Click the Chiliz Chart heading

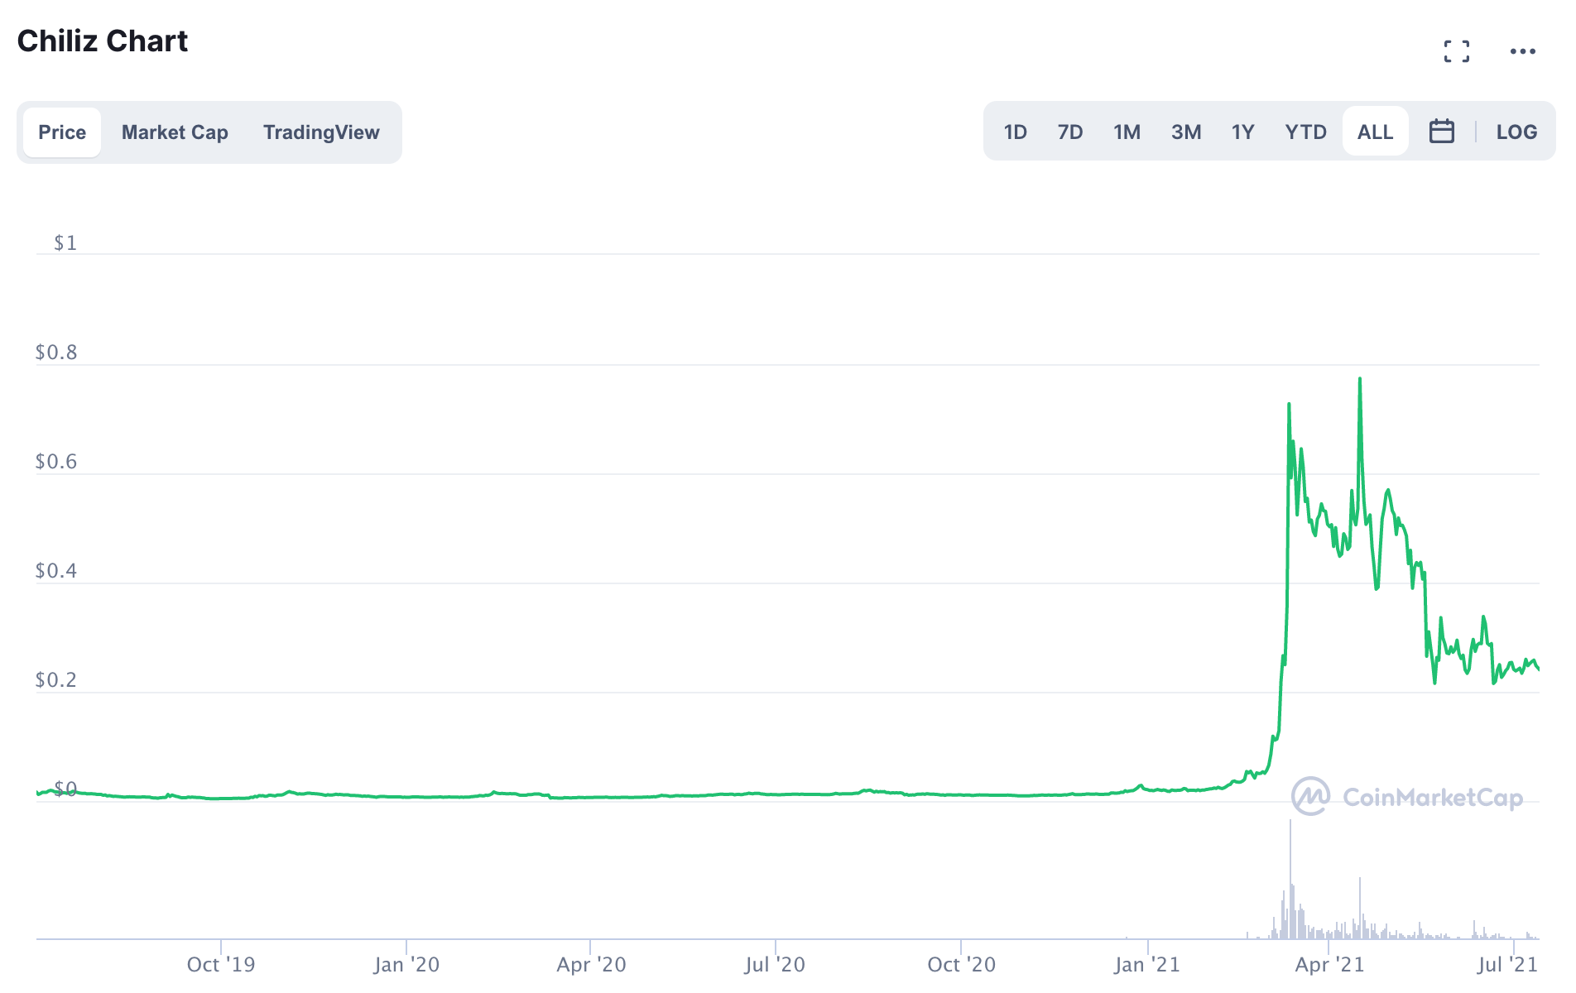[103, 41]
